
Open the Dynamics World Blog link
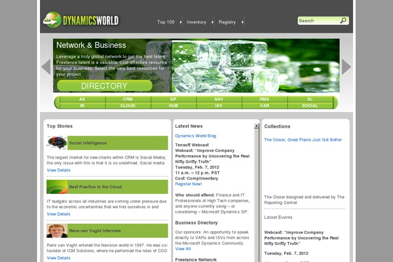[x=195, y=136]
